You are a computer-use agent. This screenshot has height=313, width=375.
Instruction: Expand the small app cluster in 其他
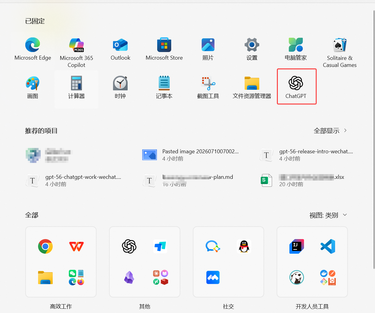pyautogui.click(x=160, y=277)
